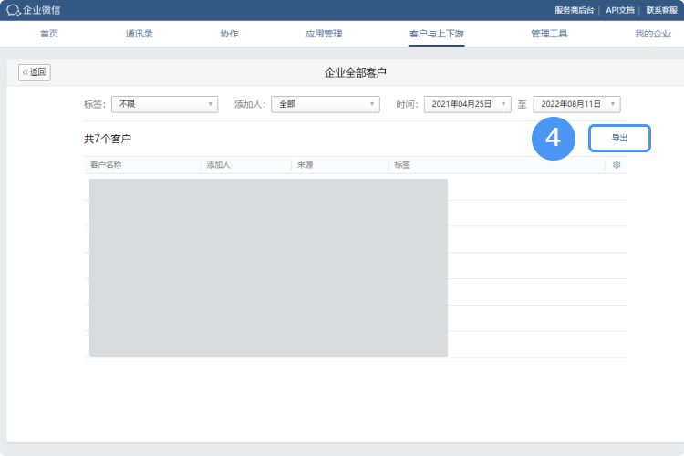
Task: Click the blue step 4 marker
Action: (553, 138)
